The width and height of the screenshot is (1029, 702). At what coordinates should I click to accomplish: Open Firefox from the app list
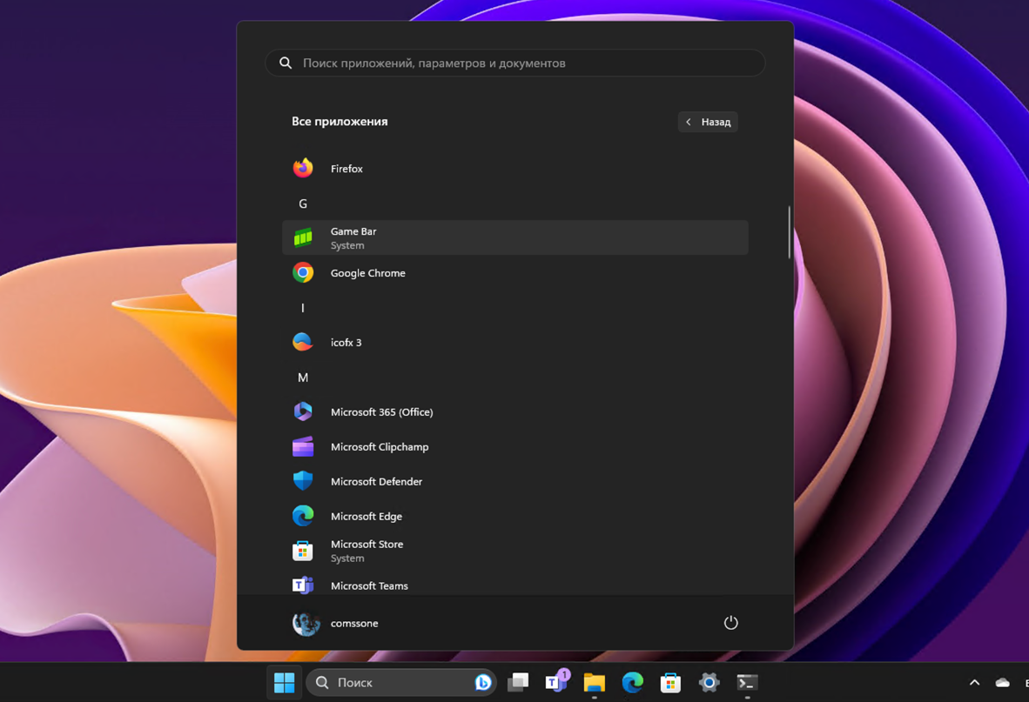coord(346,169)
